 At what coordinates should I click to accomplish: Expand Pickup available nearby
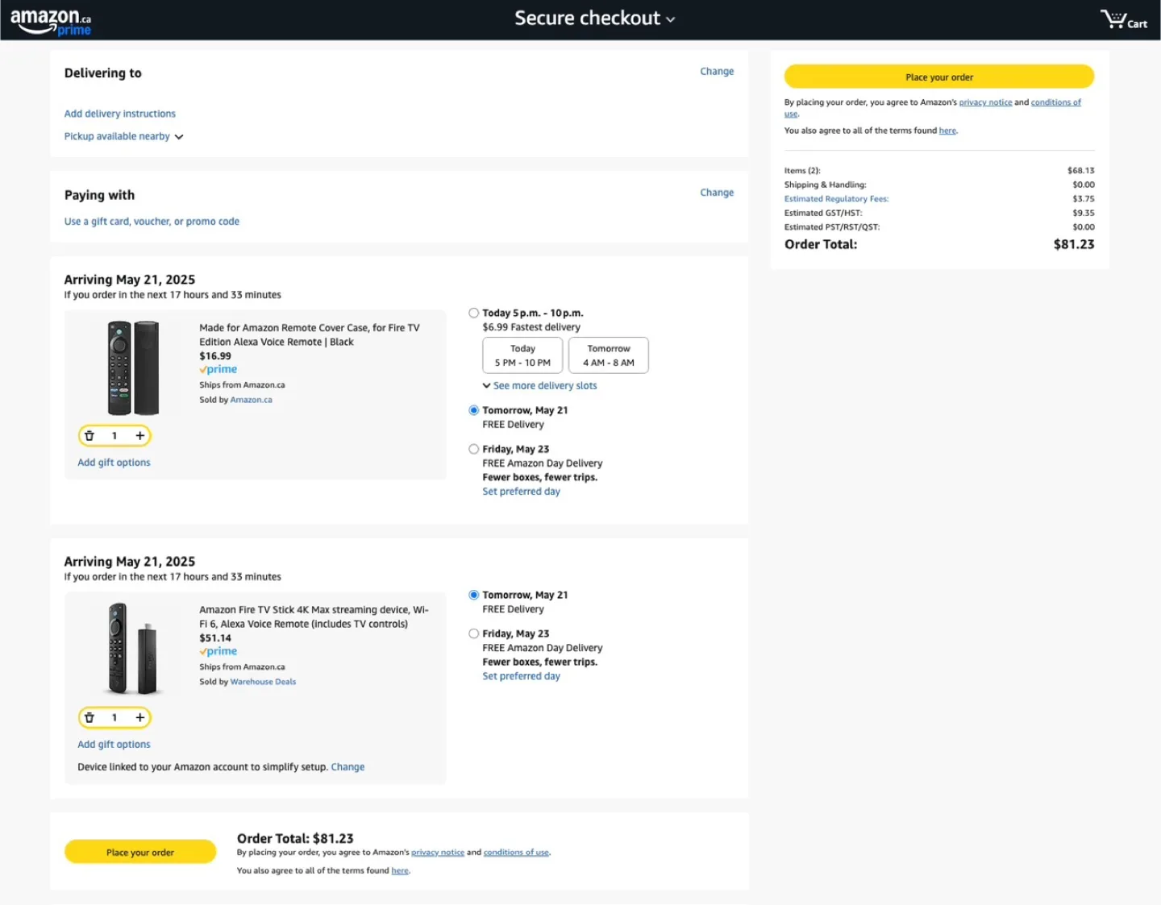click(123, 137)
